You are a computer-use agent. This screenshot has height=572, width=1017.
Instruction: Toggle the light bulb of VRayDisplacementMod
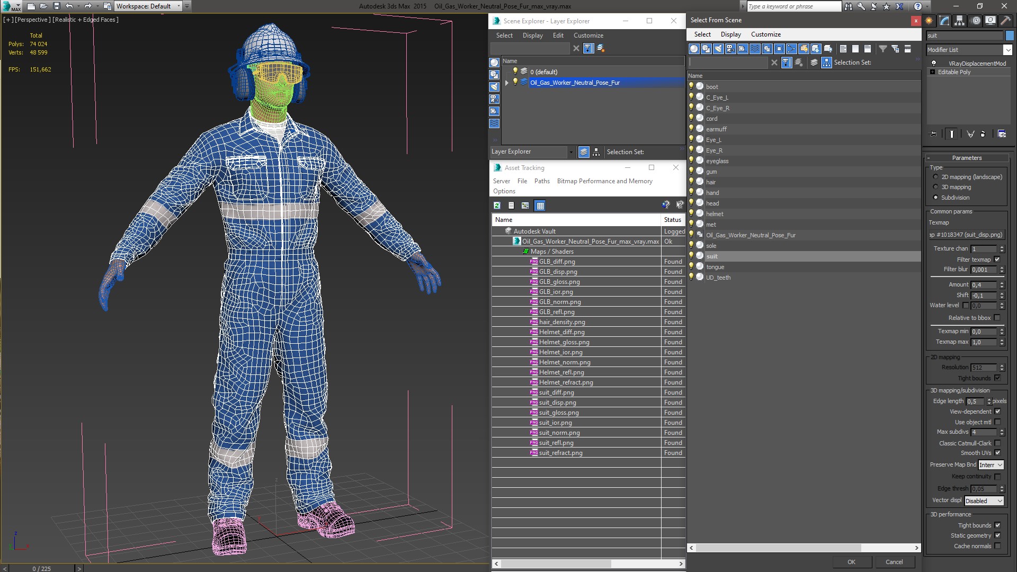point(934,64)
